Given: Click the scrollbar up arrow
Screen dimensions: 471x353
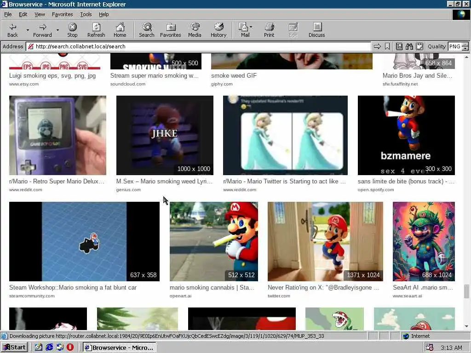Looking at the screenshot, I should tap(466, 57).
